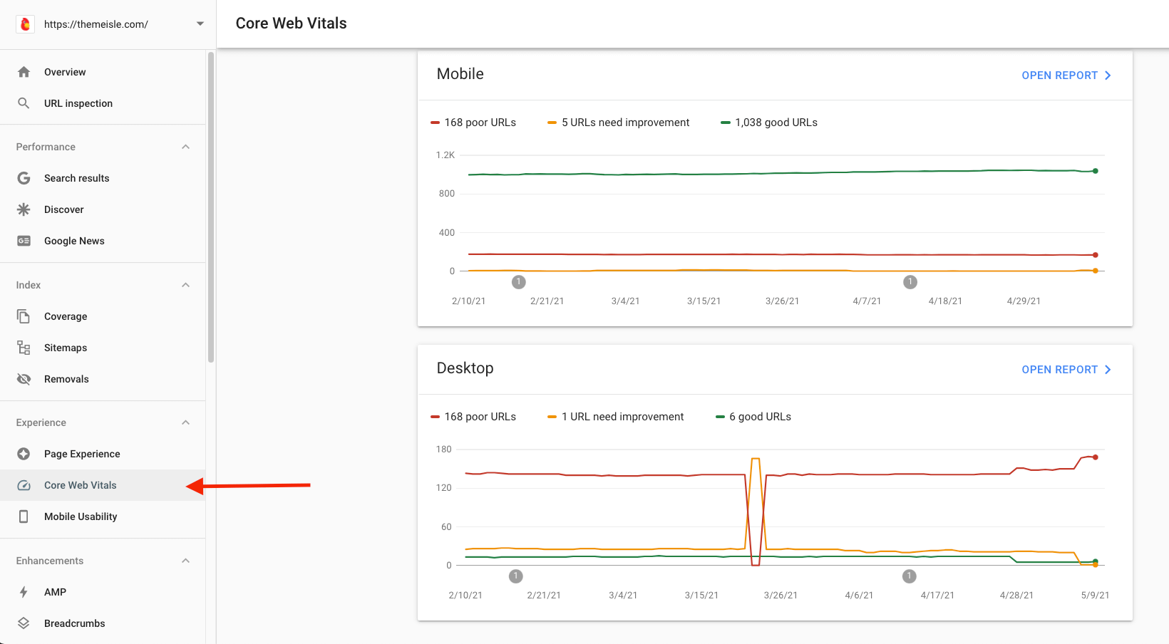Select the Core Web Vitals sidebar entry
The image size is (1169, 644).
pos(80,484)
